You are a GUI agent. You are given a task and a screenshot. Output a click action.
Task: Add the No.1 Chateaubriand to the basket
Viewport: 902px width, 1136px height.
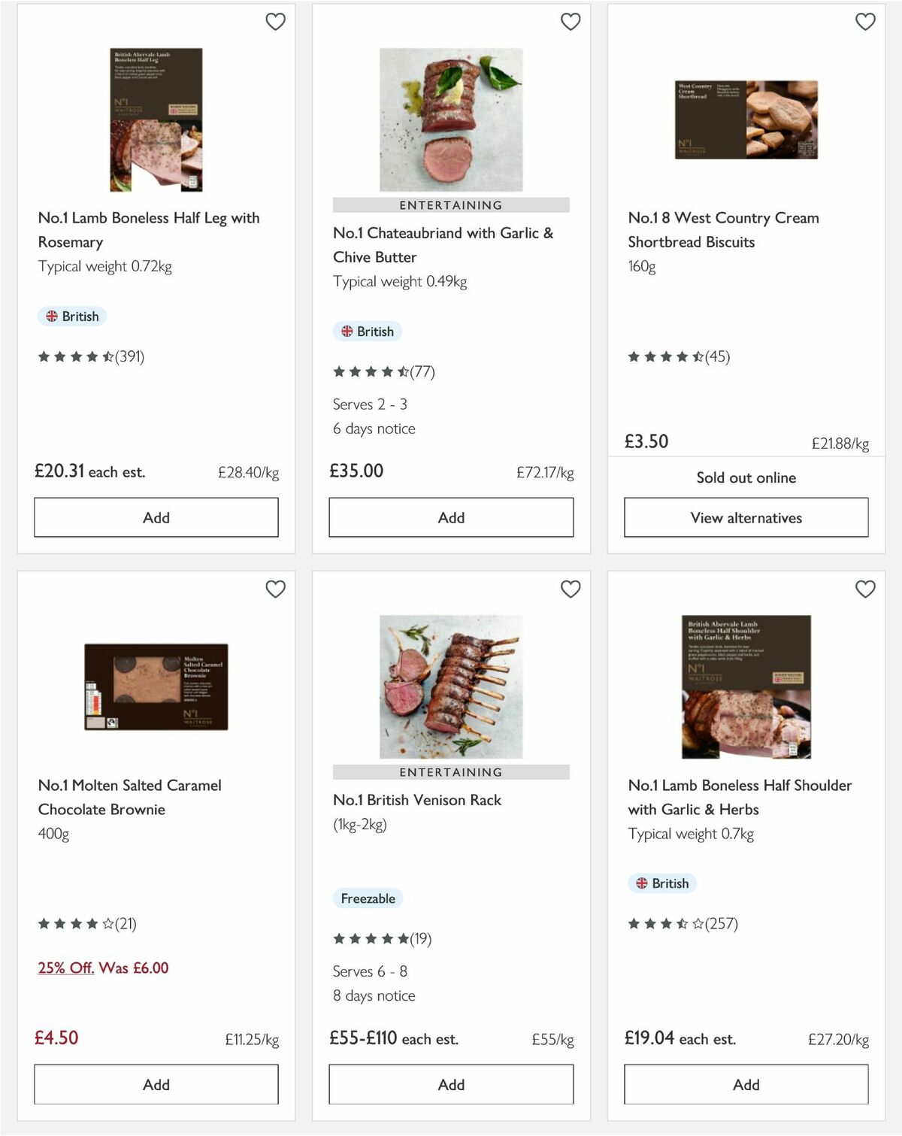[450, 517]
